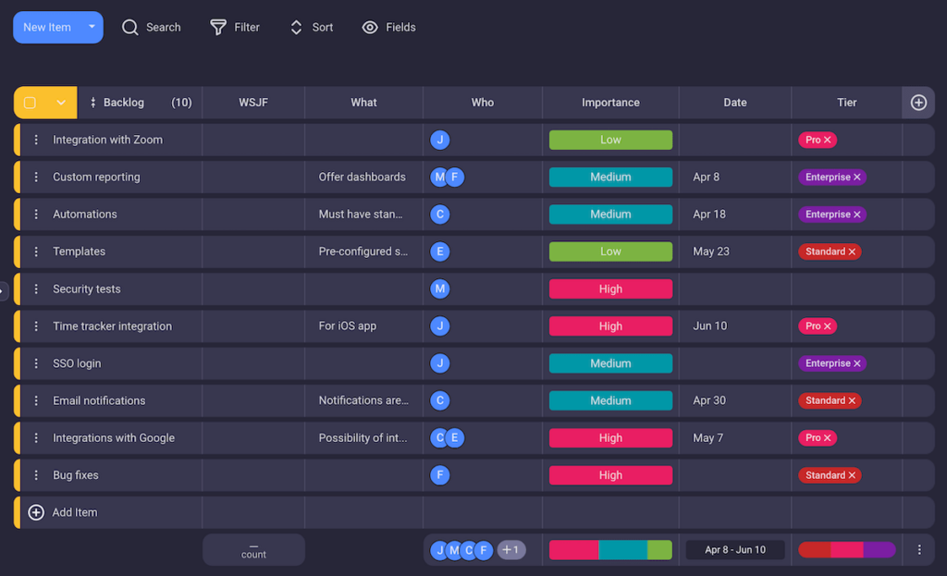Open the +1 additional assignees badge
This screenshot has width=947, height=576.
(x=510, y=550)
